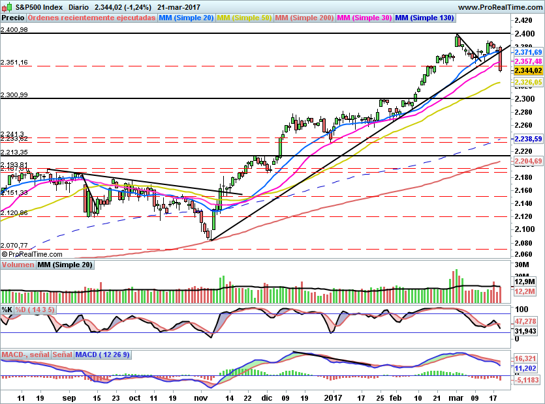
Task: Click the oct label on time axis
Action: pyautogui.click(x=134, y=398)
